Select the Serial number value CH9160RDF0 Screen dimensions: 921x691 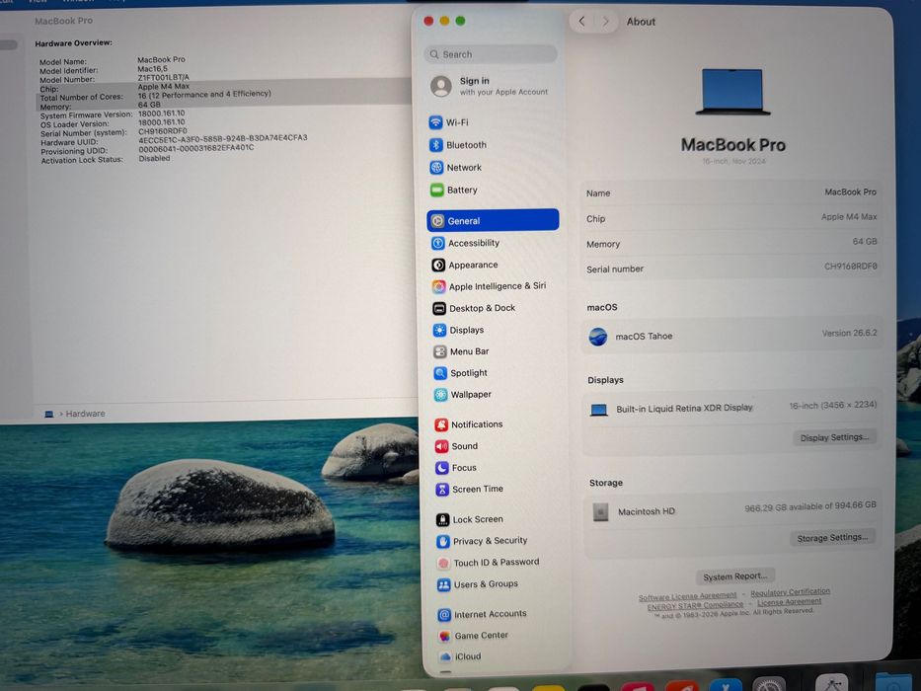coord(851,267)
